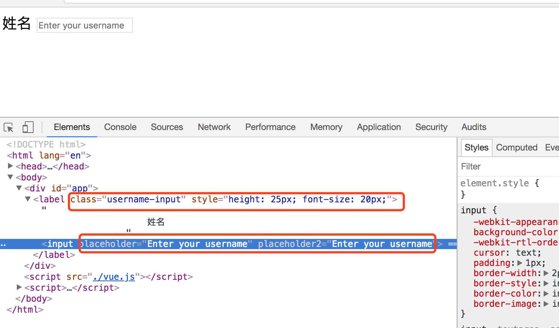
Task: Click the -webkit-rtl-ordering property
Action: click(516, 243)
